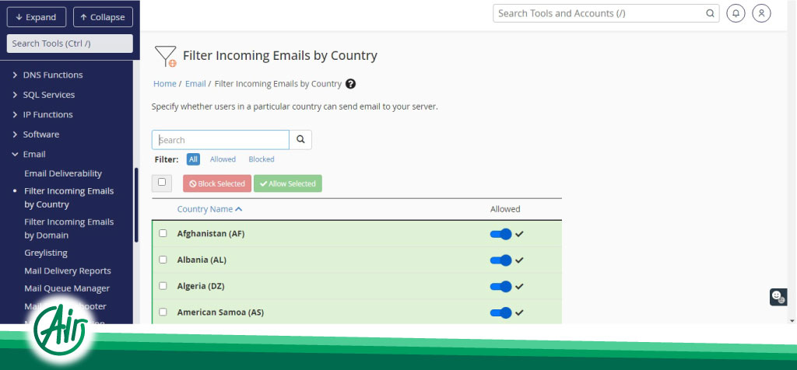Open the help question mark icon

(350, 84)
